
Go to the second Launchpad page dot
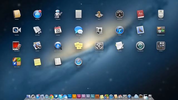click(x=89, y=88)
